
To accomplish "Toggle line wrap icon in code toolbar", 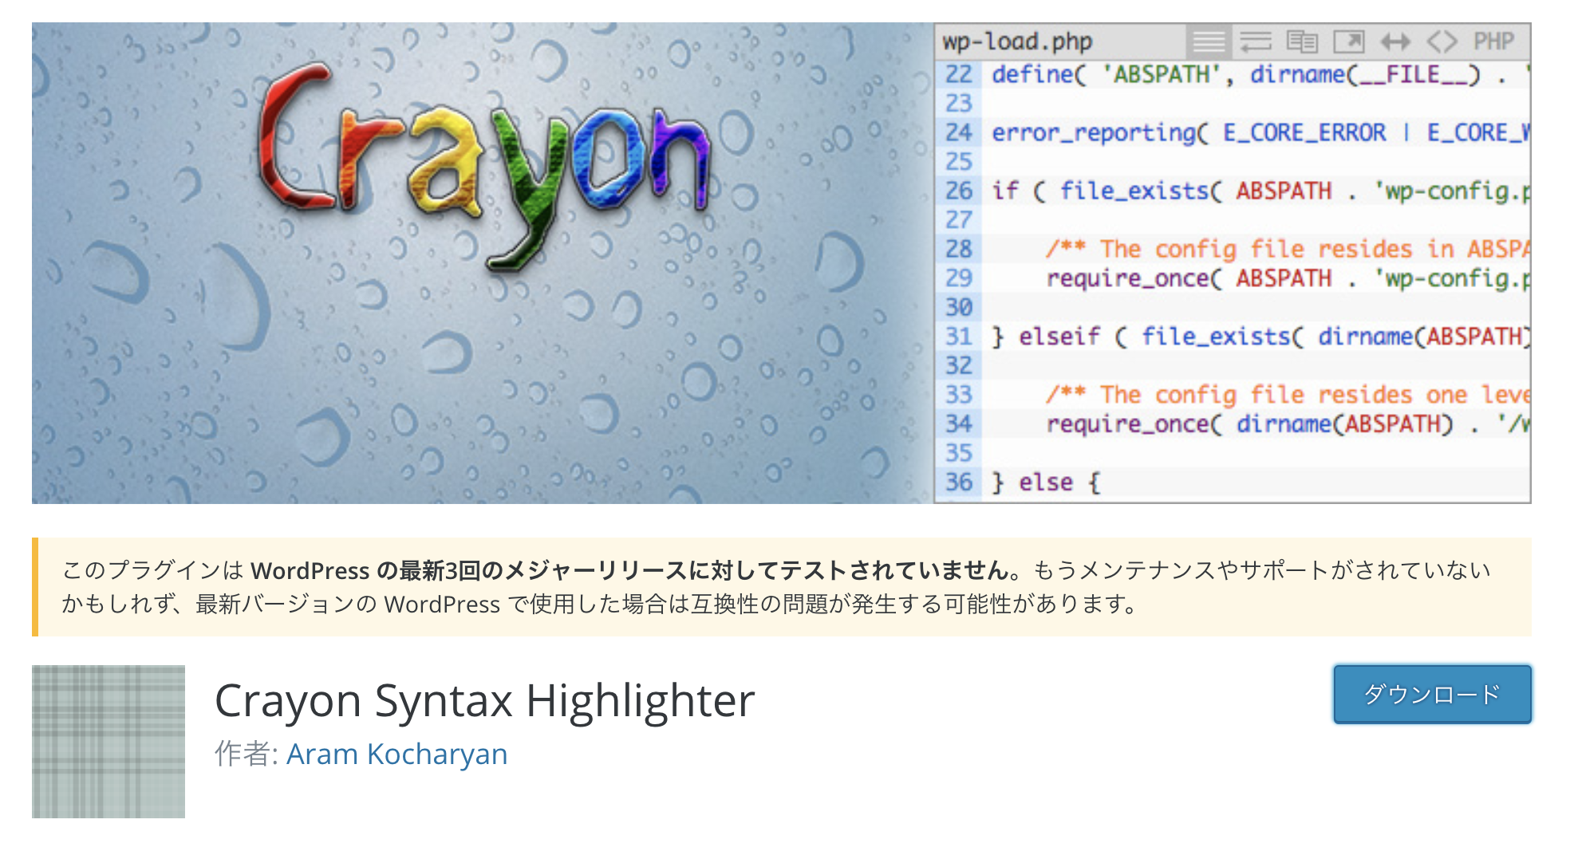I will [1255, 41].
